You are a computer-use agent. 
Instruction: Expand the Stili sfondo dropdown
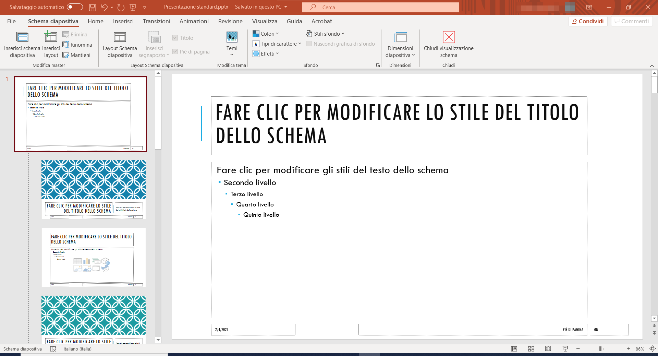point(325,34)
